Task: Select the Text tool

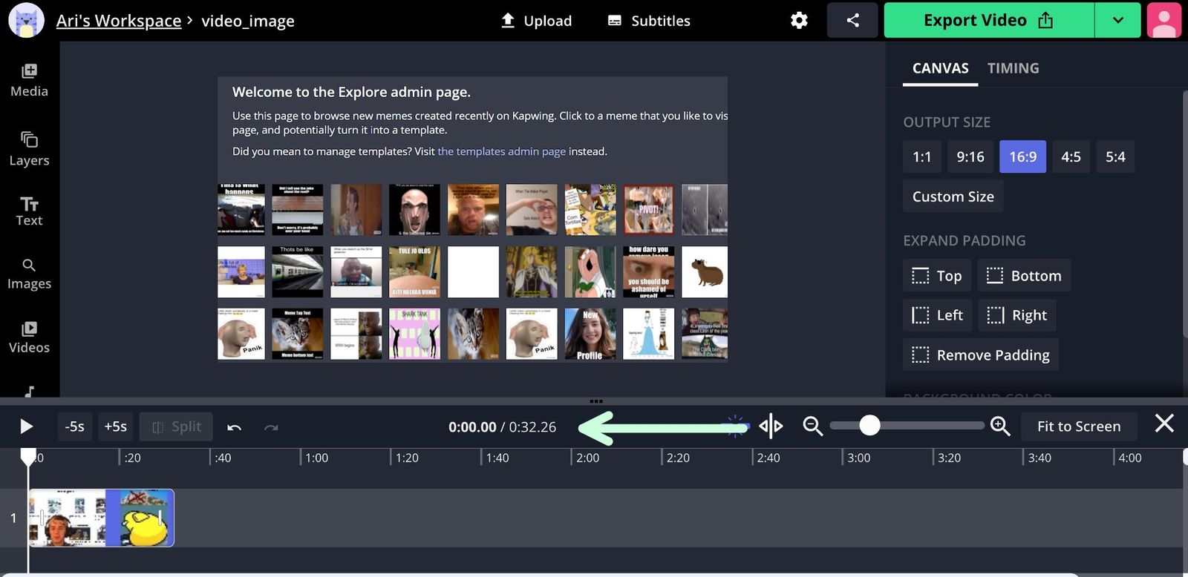Action: [x=29, y=211]
